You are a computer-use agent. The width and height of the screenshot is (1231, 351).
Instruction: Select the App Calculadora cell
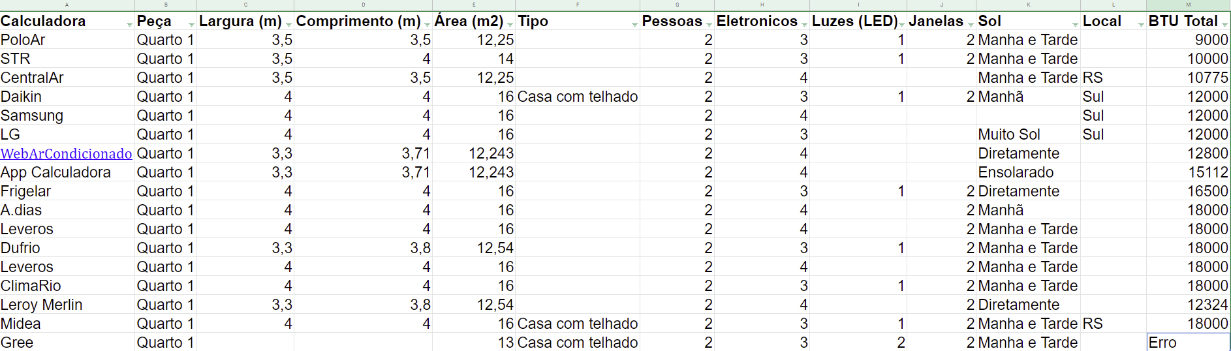[67, 172]
